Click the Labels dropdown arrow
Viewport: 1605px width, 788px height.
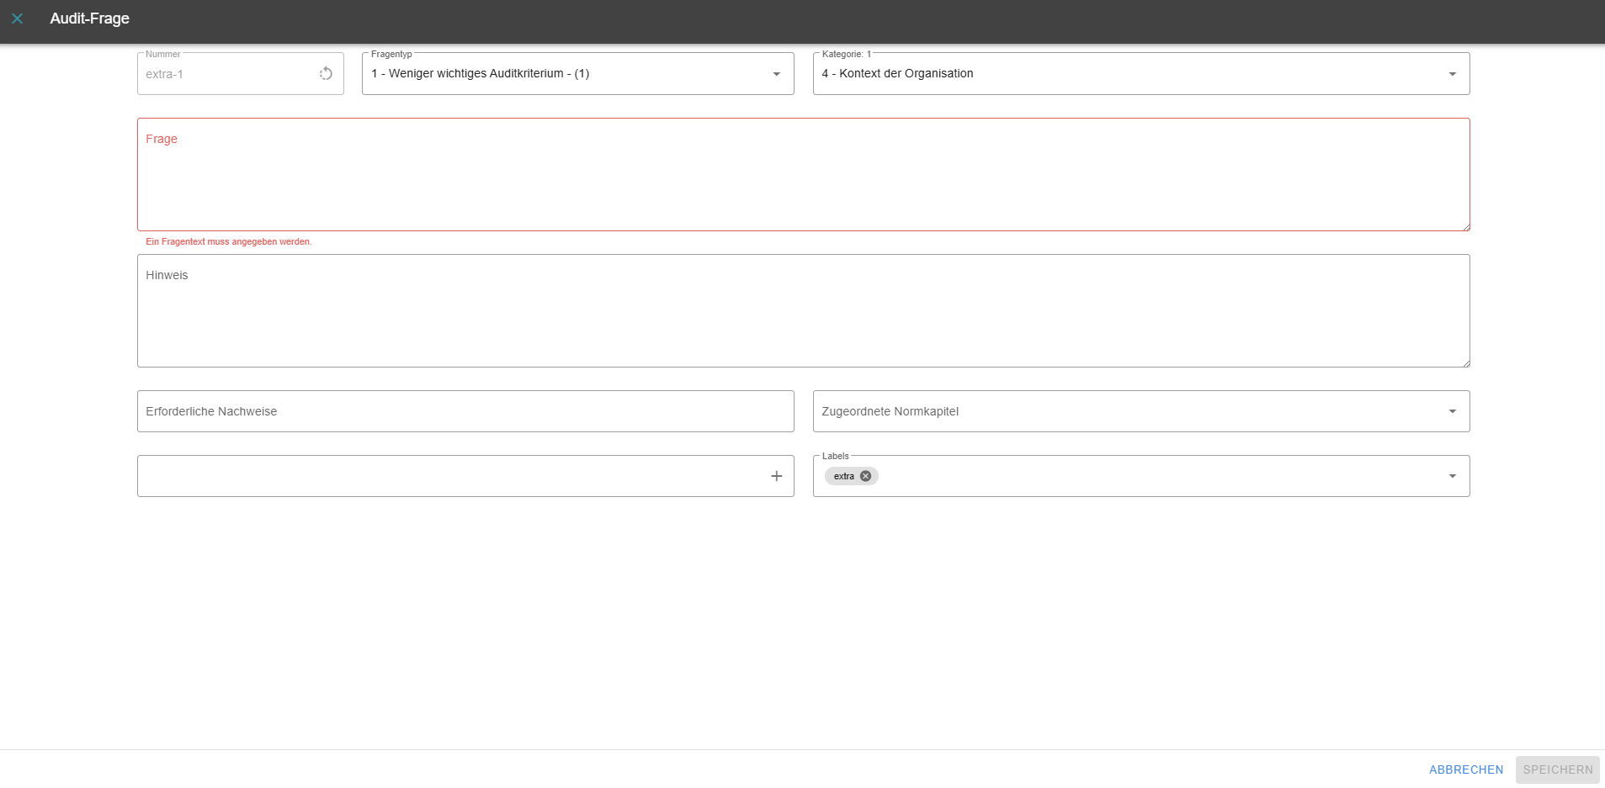(x=1452, y=476)
